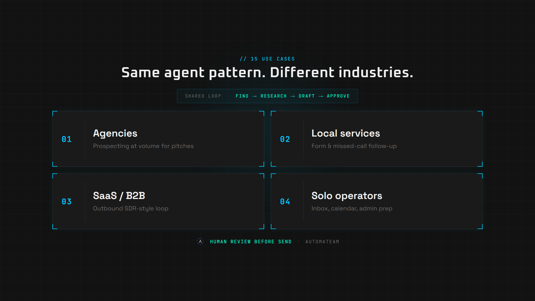The image size is (535, 301).
Task: Click 'Outbound SDR-style loop' text
Action: (131, 208)
